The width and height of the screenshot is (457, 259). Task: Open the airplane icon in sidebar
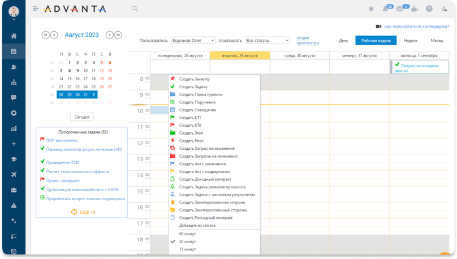[x=14, y=174]
